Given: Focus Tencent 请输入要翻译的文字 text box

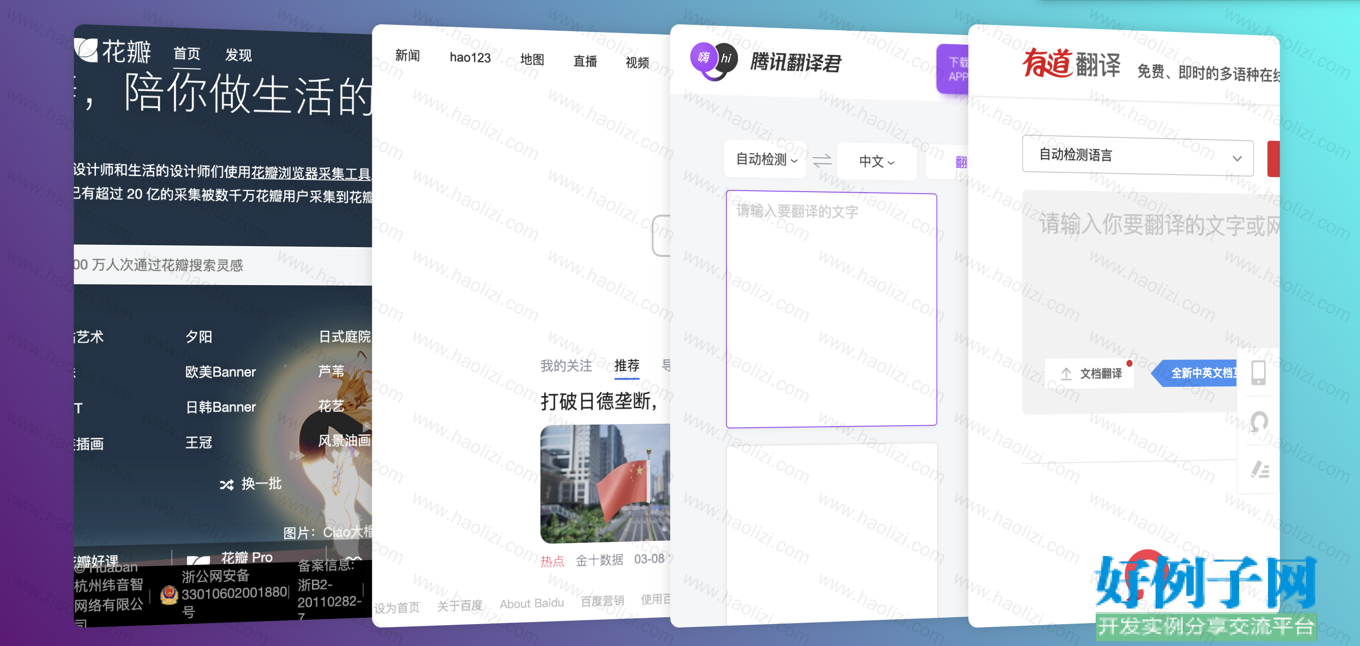Looking at the screenshot, I should click(x=831, y=309).
